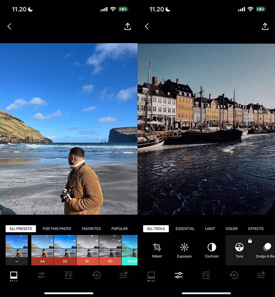275x297 pixels.
Task: Select the no-preset original thumbnail
Action: click(16, 250)
